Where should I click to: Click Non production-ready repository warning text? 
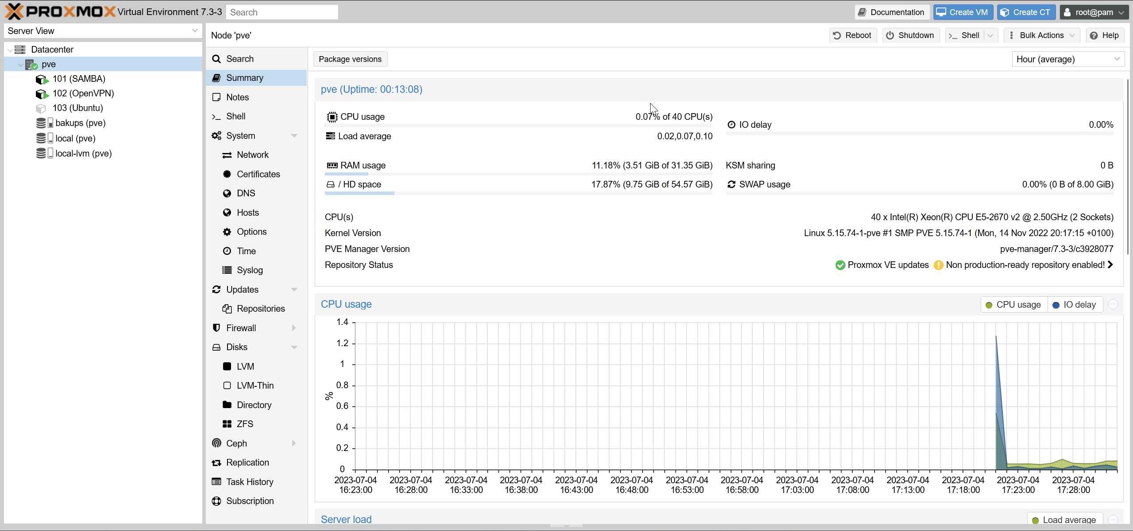(x=1025, y=265)
